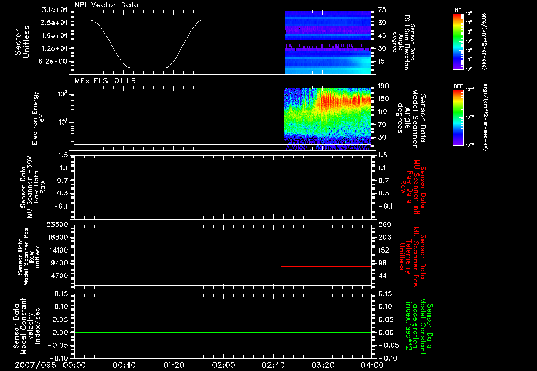
Task: Click the 'Electron Energy eV' axis title
Action: (x=38, y=118)
